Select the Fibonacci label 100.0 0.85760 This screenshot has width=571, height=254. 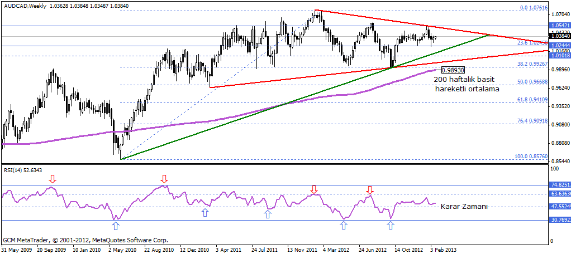531,156
